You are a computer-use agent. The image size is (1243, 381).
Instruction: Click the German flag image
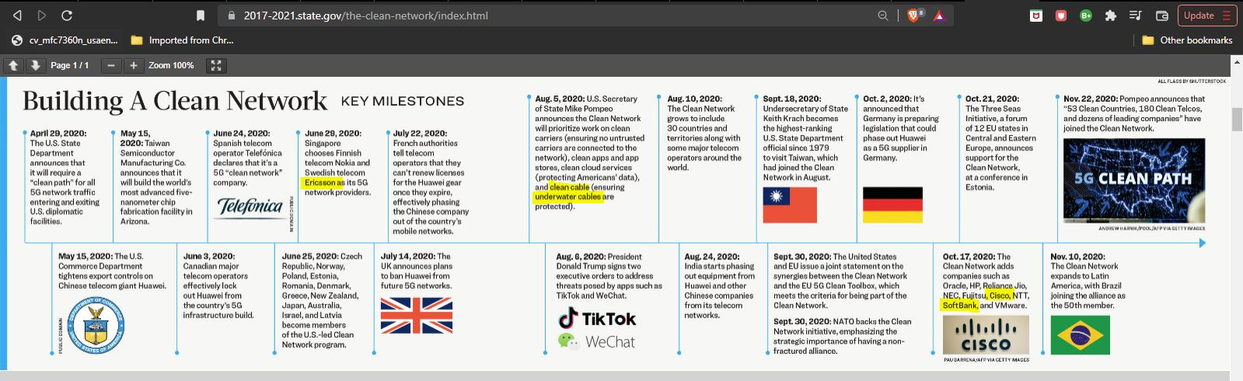click(892, 205)
